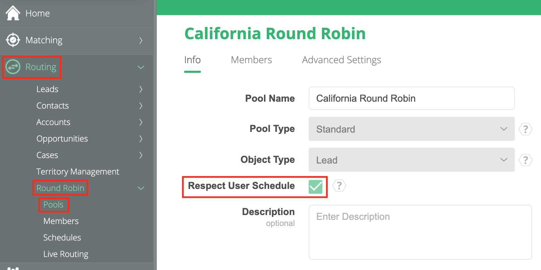
Task: Click the Home house icon
Action: pos(13,13)
